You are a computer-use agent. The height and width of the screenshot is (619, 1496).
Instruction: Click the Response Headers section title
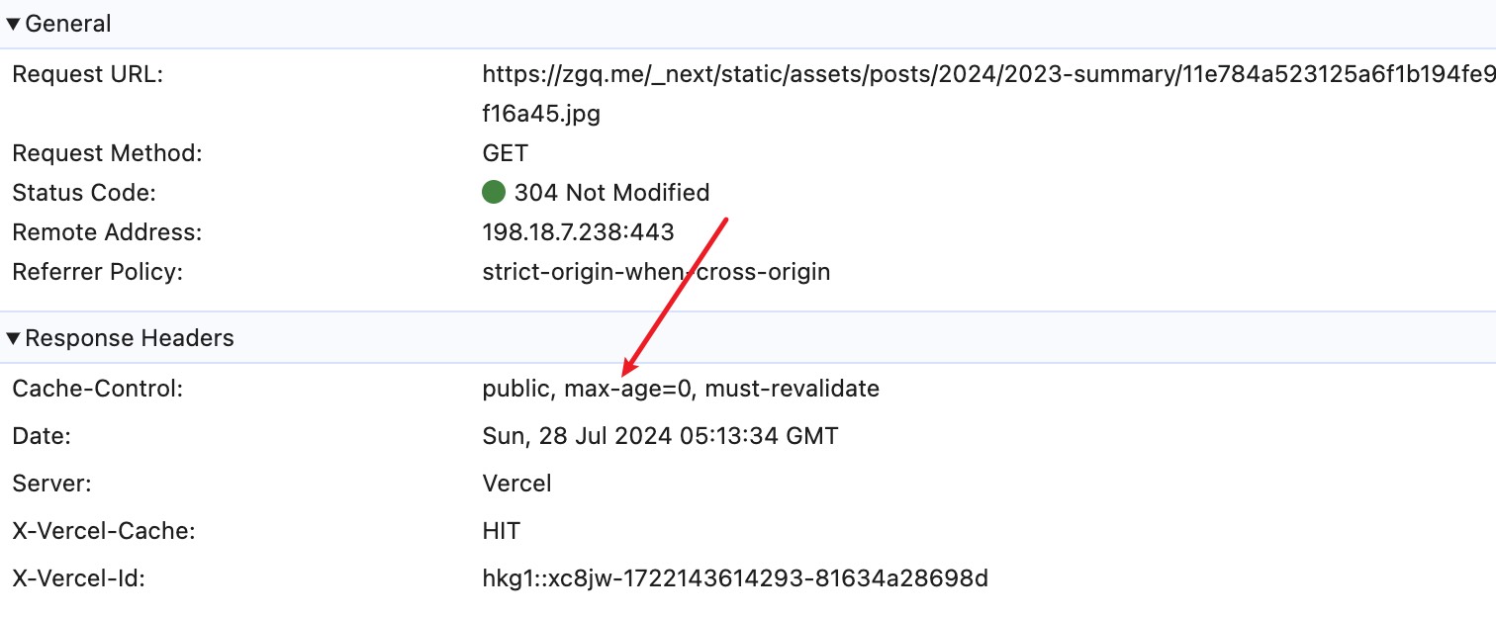click(x=130, y=338)
